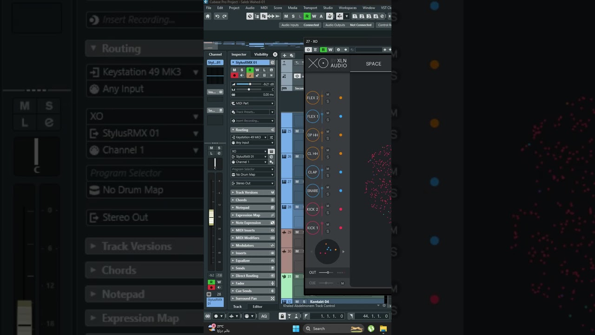This screenshot has height=335, width=595.
Task: Click the kit overview circle in XO
Action: [x=327, y=251]
